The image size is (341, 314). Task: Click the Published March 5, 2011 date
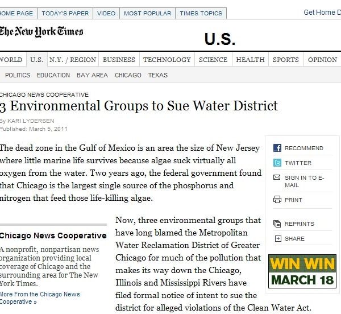(x=34, y=129)
